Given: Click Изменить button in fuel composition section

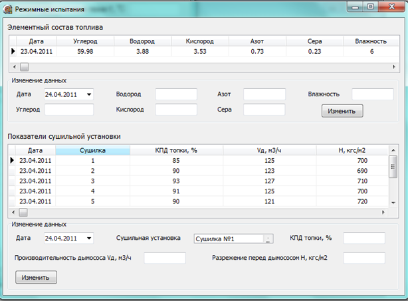Looking at the screenshot, I should [x=342, y=111].
